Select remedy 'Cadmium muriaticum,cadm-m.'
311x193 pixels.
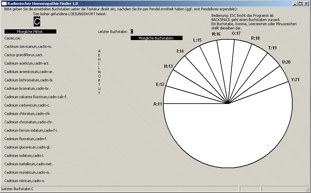27,172
